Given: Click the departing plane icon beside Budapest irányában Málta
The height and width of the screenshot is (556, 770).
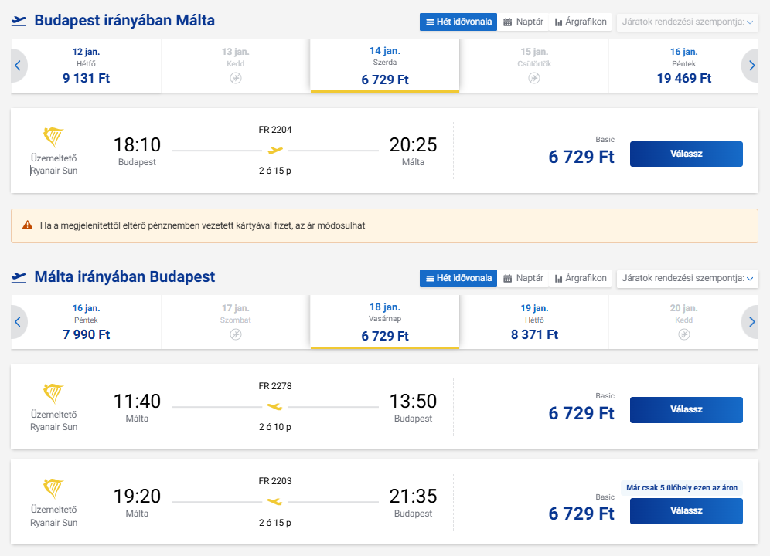Looking at the screenshot, I should 19,21.
